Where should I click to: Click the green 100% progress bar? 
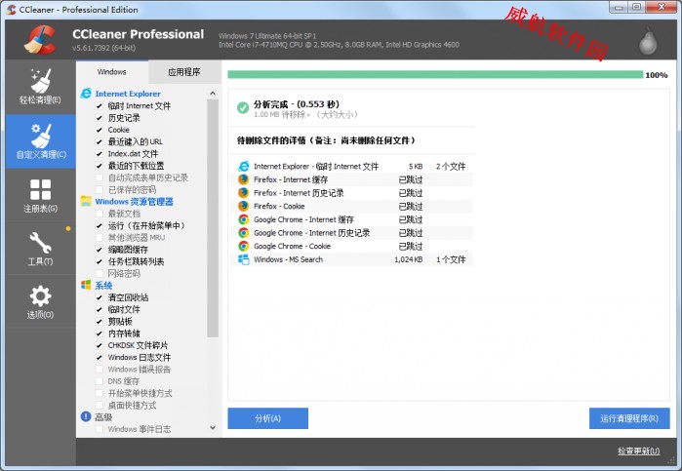435,75
